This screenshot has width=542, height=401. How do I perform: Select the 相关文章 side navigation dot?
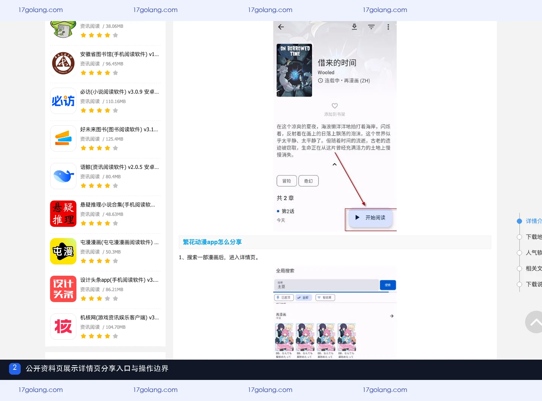pos(519,269)
